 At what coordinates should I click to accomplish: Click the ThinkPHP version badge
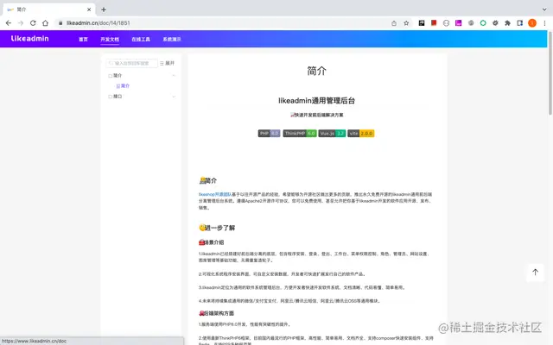coord(300,133)
